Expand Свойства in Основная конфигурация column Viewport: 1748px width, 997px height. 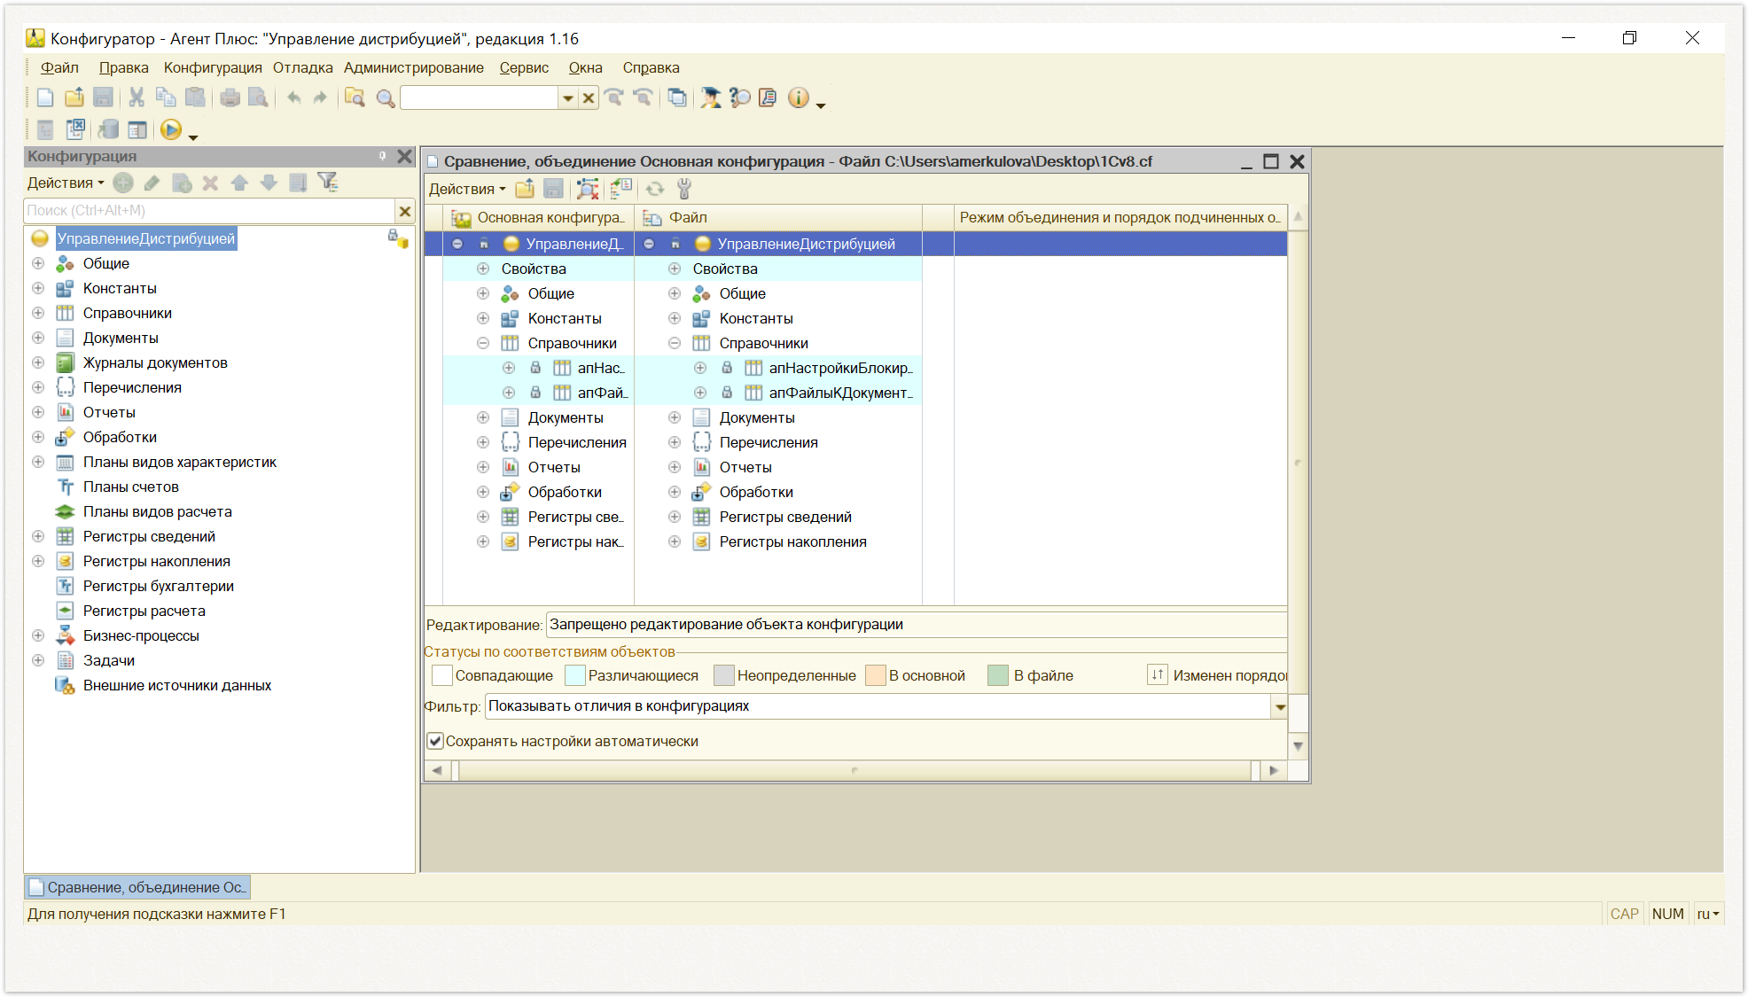[x=483, y=269]
